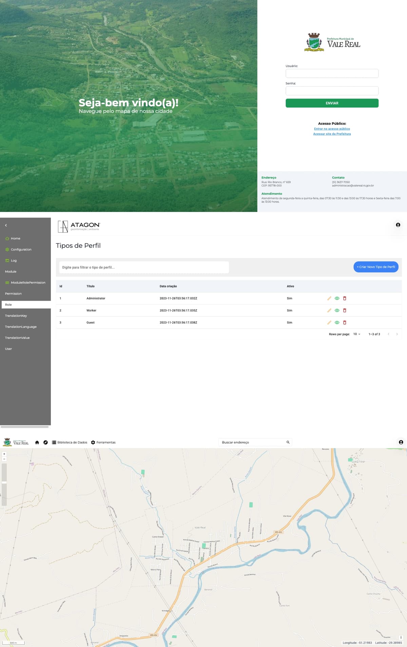The width and height of the screenshot is (407, 647).
Task: View the Administrator role with eye icon
Action: (337, 298)
